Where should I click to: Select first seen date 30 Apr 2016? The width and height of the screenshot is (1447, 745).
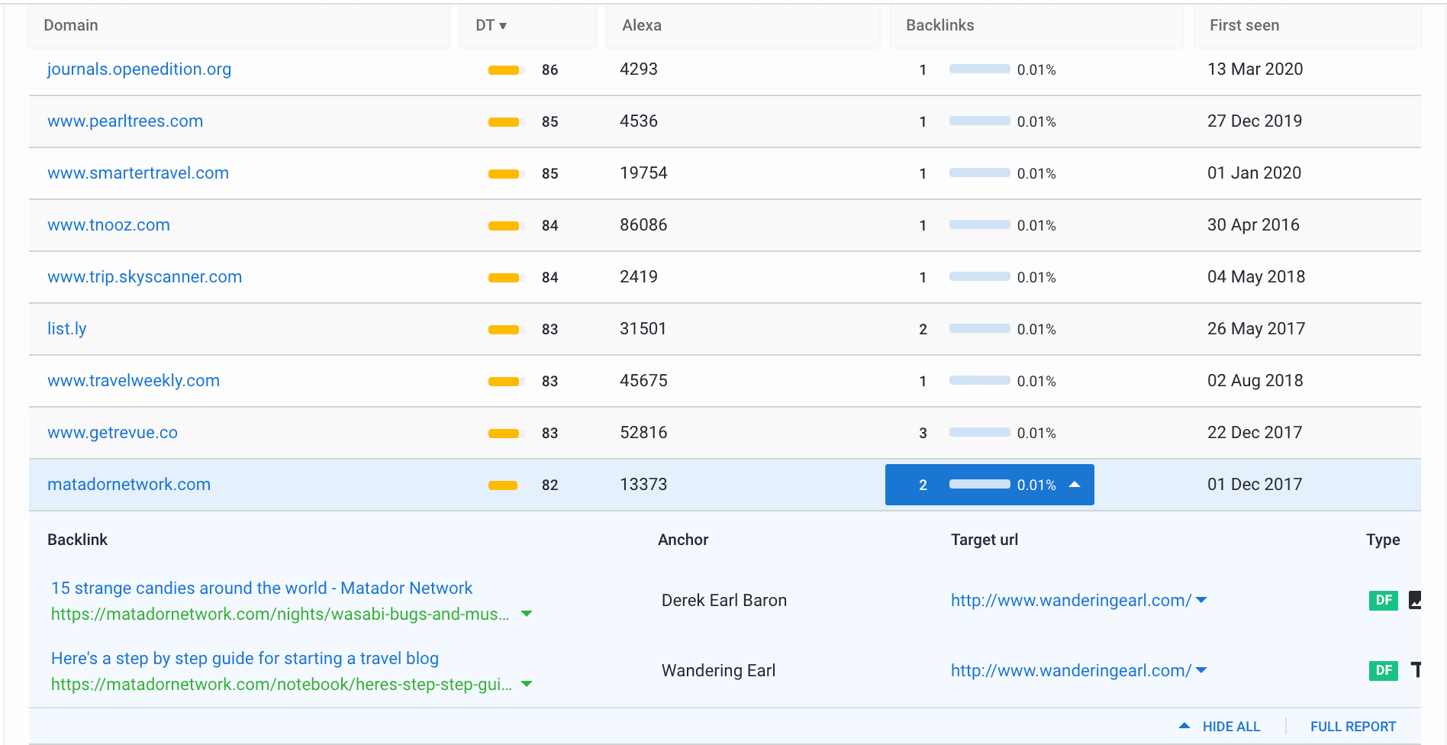(1253, 225)
